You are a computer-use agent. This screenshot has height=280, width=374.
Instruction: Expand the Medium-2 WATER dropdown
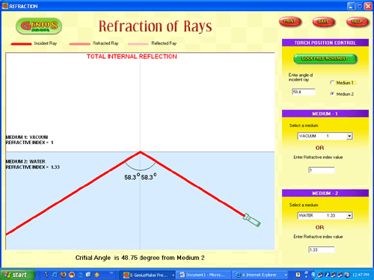click(349, 216)
